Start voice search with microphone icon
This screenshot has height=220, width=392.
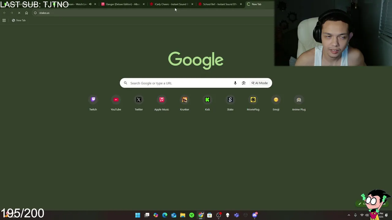(x=235, y=83)
